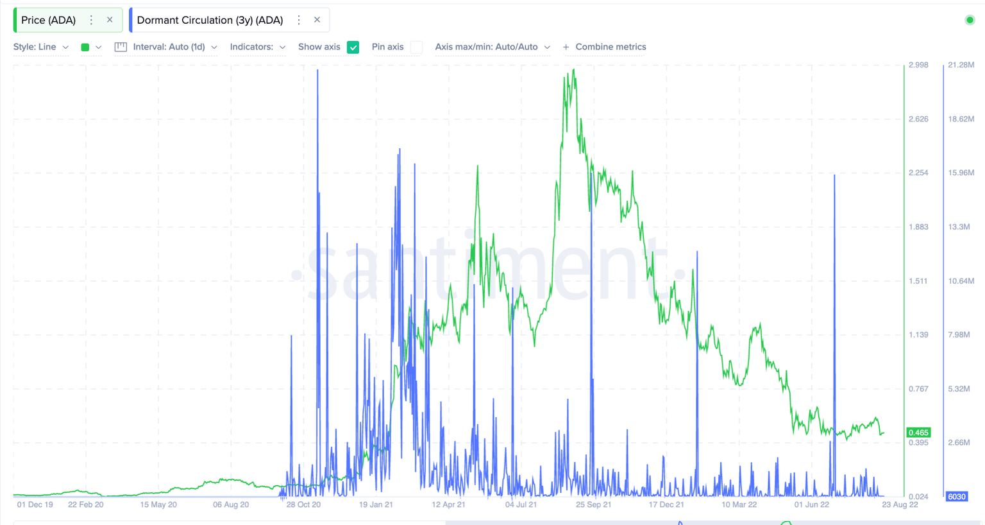Screen dimensions: 985x525
Task: Click the 10.64M dormant axis label
Action: [x=961, y=280]
